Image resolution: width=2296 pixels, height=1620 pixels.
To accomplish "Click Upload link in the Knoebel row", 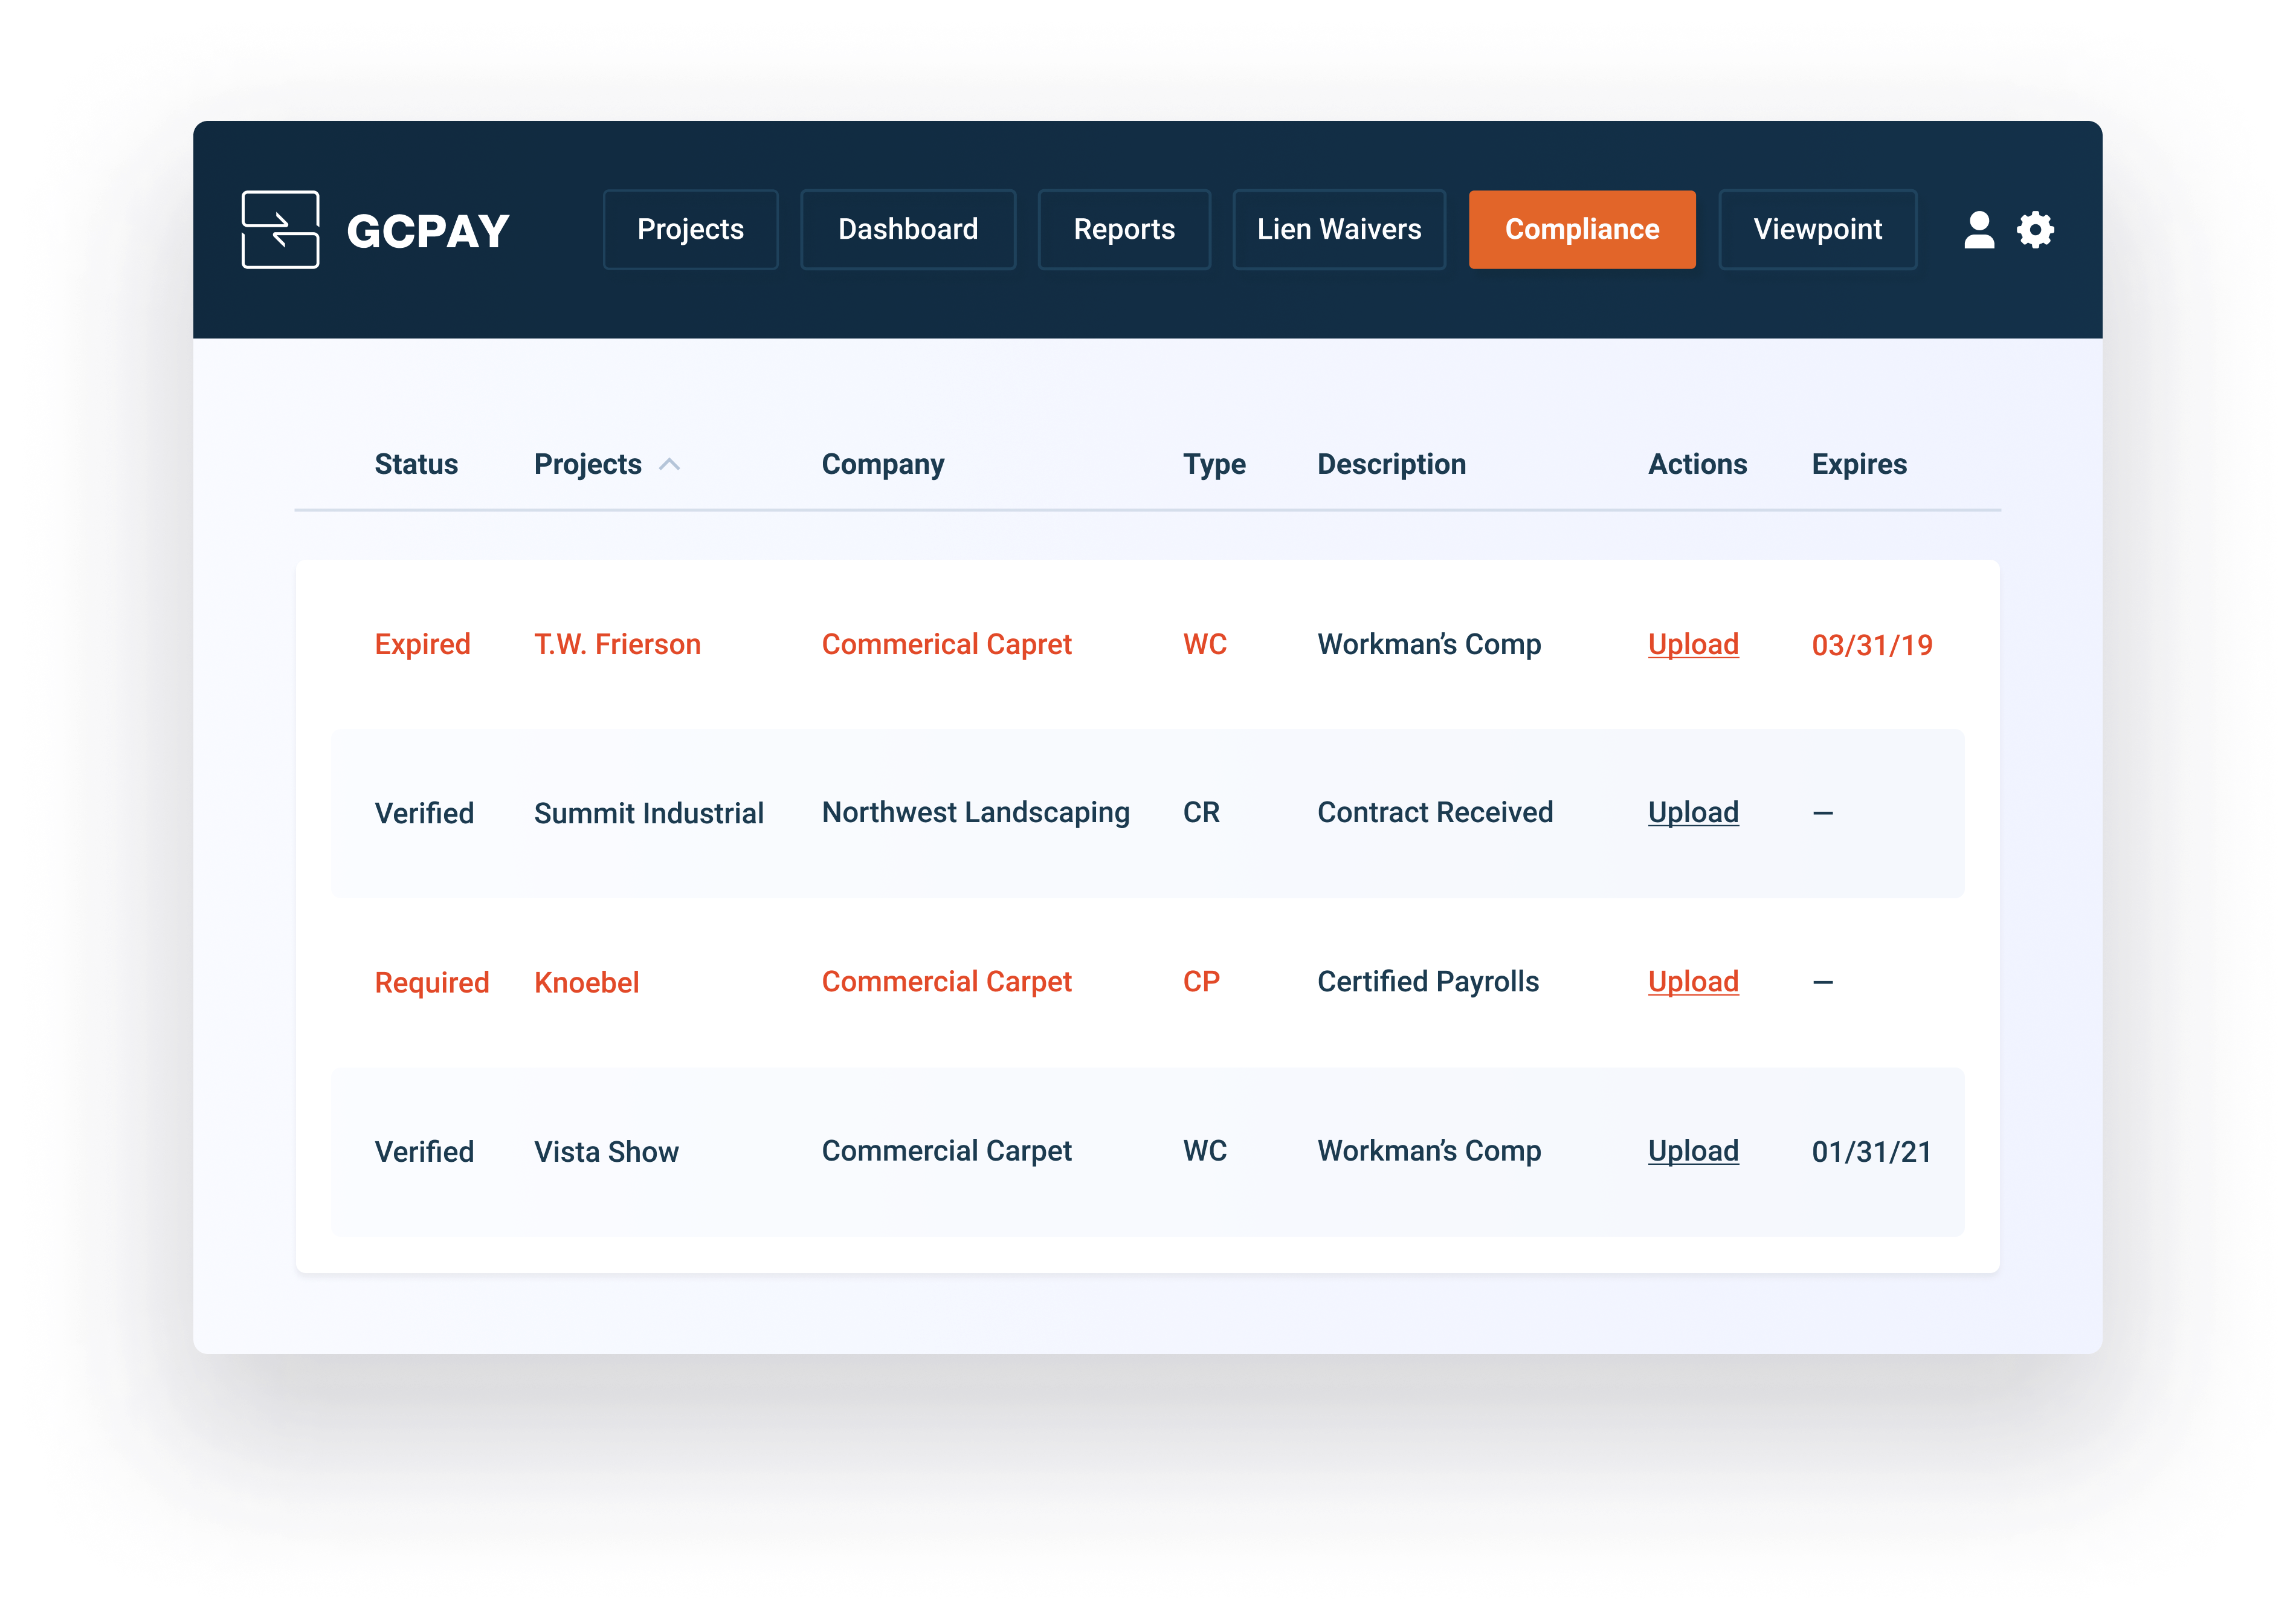I will pos(1693,982).
